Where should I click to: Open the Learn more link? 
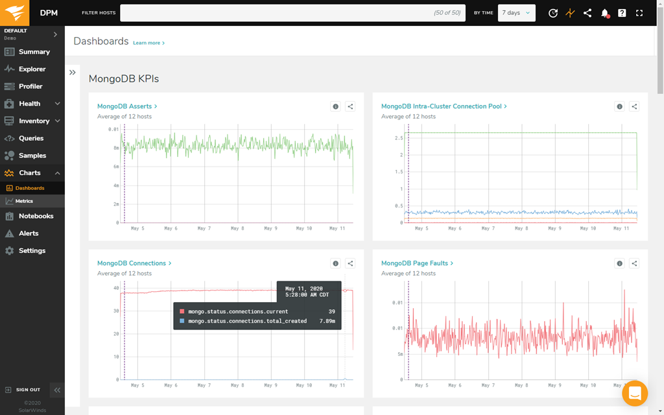pyautogui.click(x=148, y=43)
